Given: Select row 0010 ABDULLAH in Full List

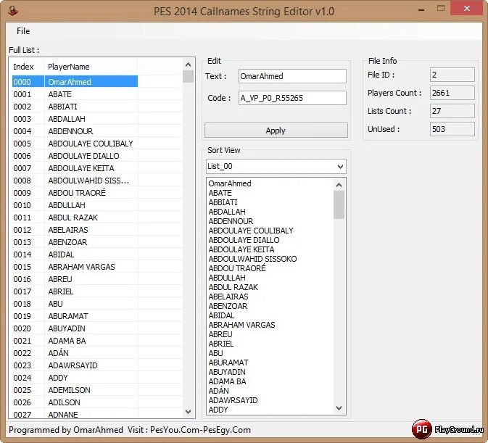Looking at the screenshot, I should (75, 205).
